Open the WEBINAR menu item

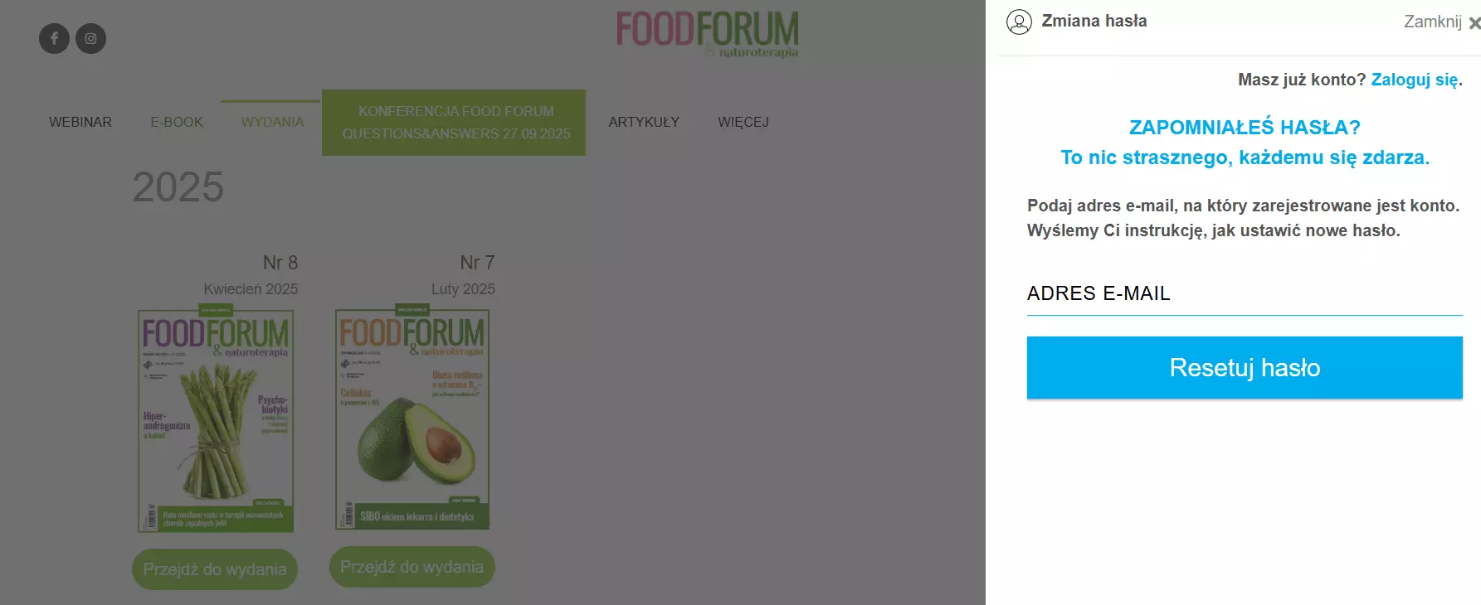point(80,122)
